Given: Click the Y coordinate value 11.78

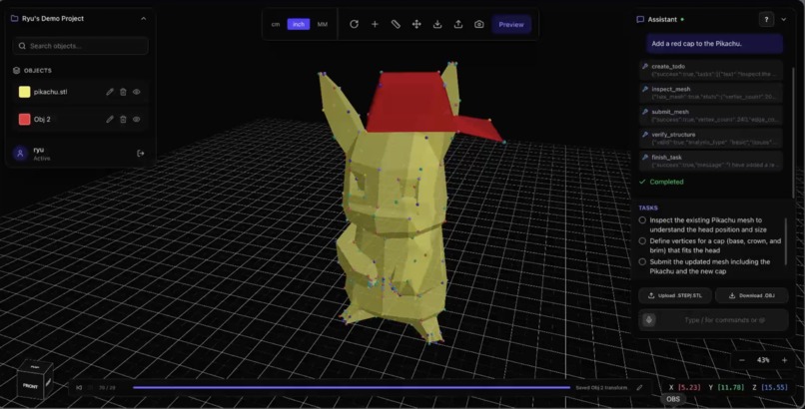Looking at the screenshot, I should point(730,387).
